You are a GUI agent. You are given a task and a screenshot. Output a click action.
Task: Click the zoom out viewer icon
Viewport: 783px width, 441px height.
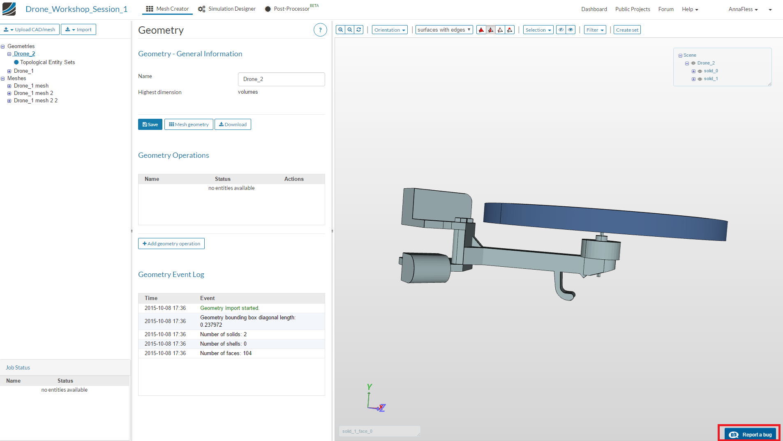(x=350, y=30)
